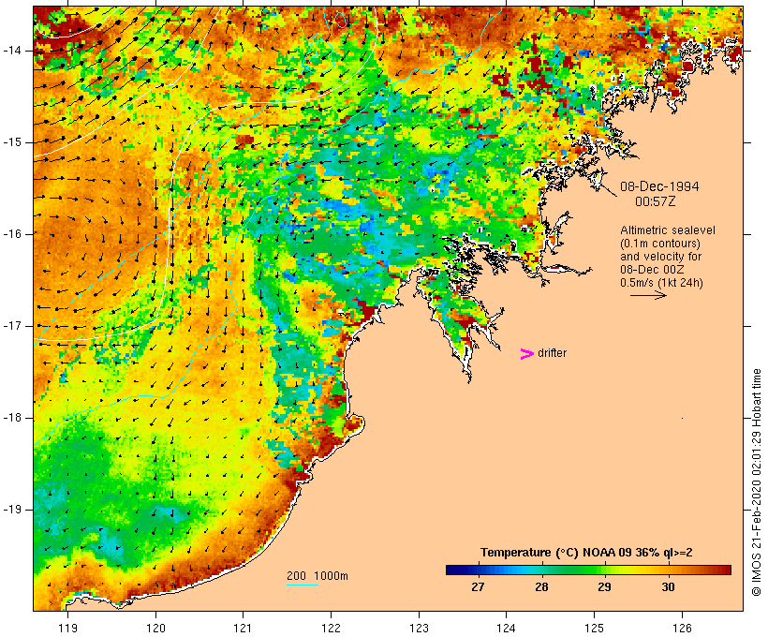Viewport: 768px width, 637px height.
Task: Click the 'Altimetric sealevel' text line
Action: [668, 230]
